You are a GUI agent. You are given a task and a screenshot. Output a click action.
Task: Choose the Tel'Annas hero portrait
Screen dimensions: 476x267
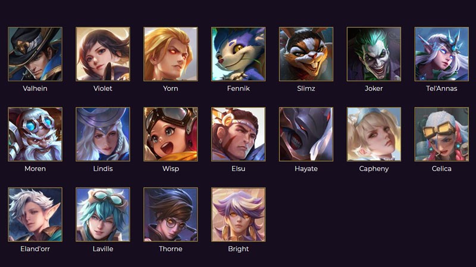(x=441, y=54)
